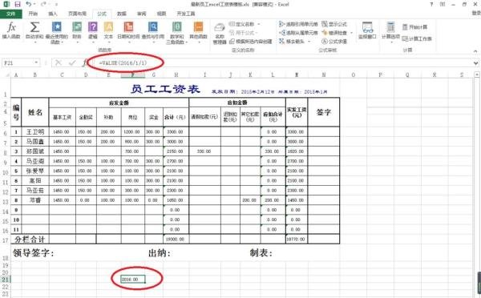The height and width of the screenshot is (298, 481).
Task: Open the Math and Trig functions
Action: click(x=176, y=32)
